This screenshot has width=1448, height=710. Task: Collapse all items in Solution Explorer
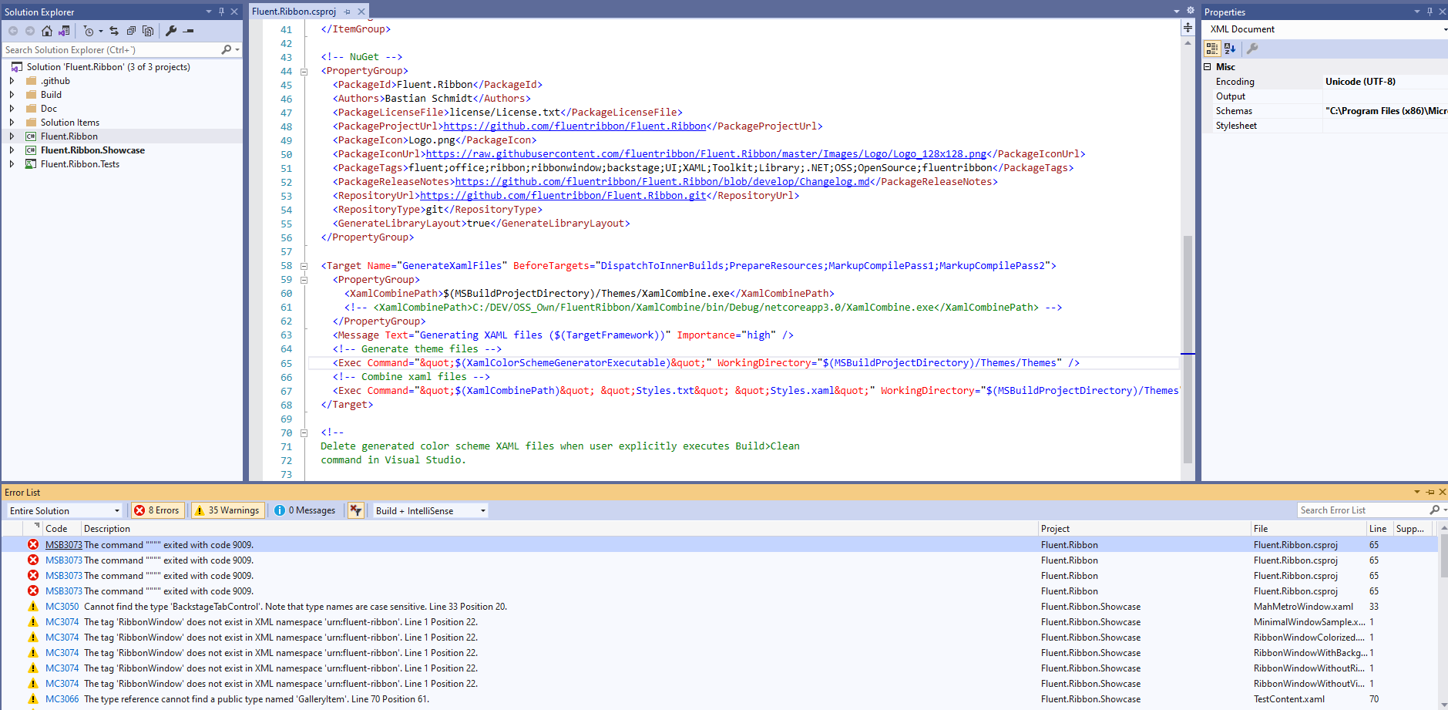pos(131,31)
